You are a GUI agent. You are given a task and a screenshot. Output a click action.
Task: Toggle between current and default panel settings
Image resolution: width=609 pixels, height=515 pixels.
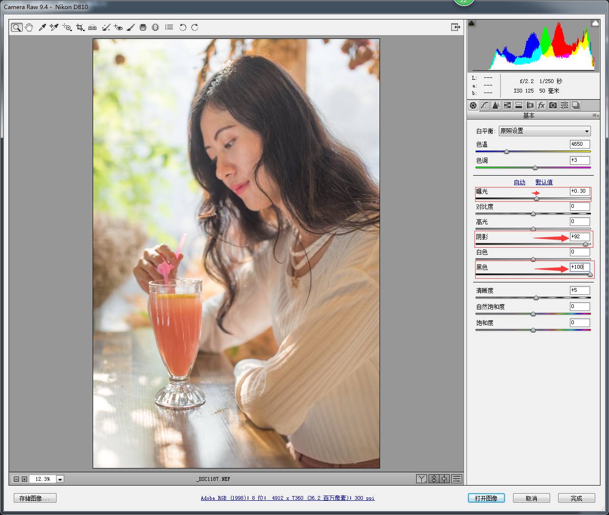[x=457, y=479]
